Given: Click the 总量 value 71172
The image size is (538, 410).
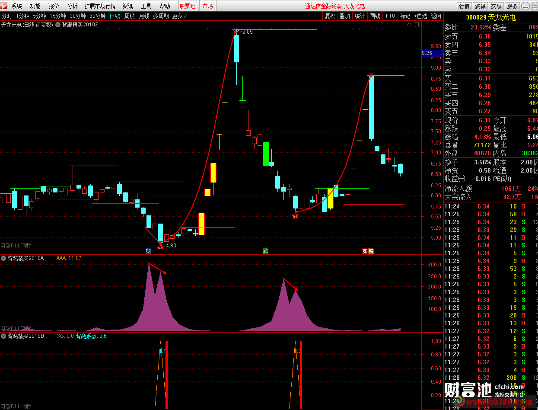Looking at the screenshot, I should click(x=482, y=145).
